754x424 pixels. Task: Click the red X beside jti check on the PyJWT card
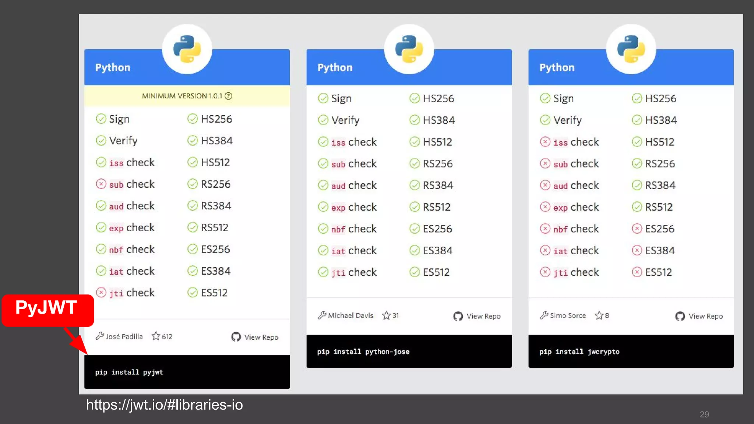pyautogui.click(x=101, y=293)
